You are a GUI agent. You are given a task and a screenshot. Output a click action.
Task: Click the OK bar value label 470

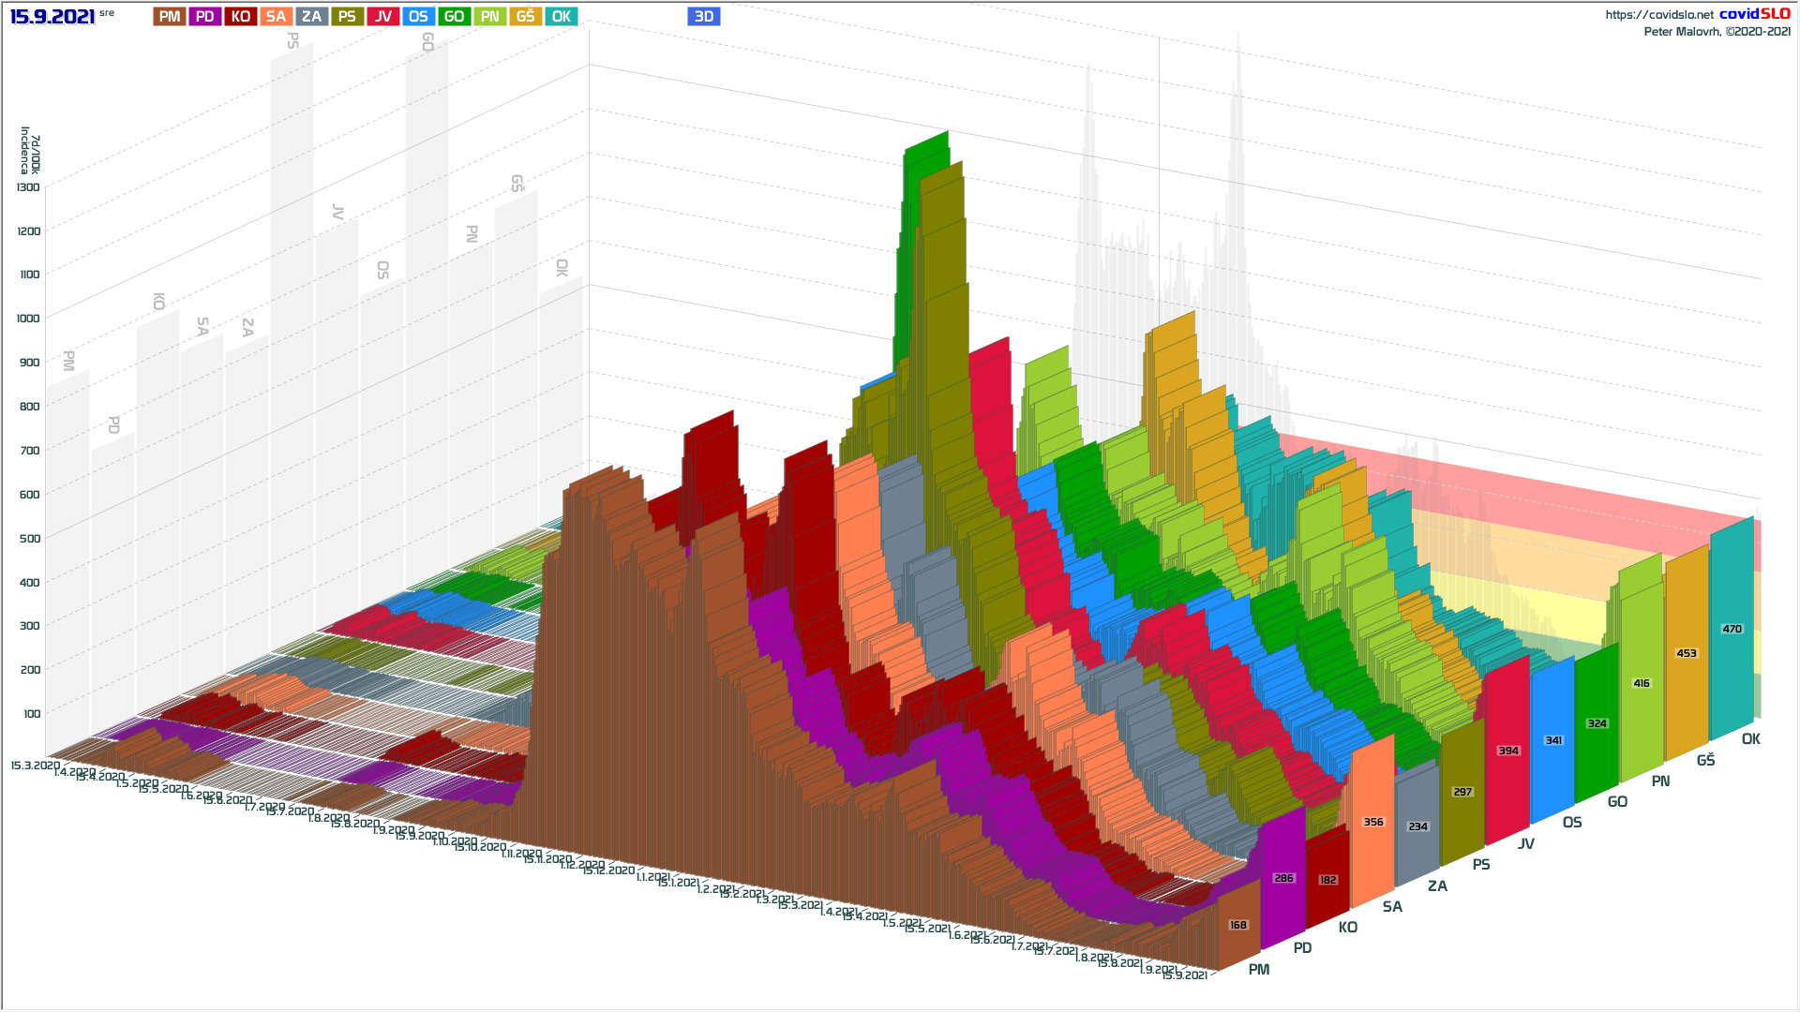pos(1732,629)
